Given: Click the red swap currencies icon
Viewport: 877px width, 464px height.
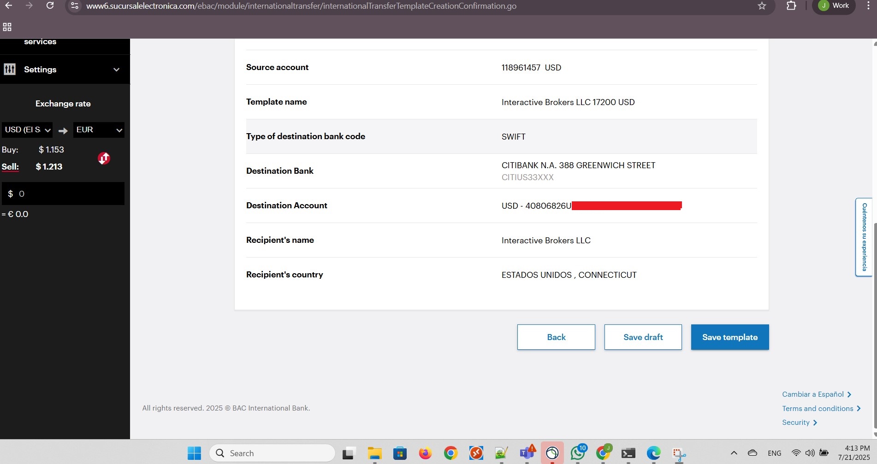Looking at the screenshot, I should click(x=104, y=159).
